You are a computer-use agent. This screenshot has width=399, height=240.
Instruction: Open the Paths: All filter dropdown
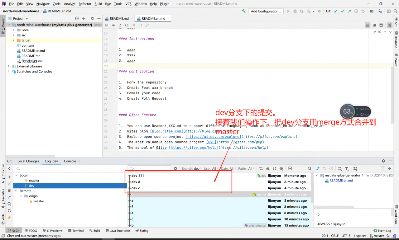point(247,168)
